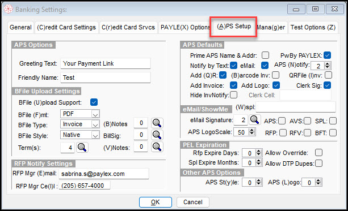Uncheck Add Logo checkbox

tap(276, 85)
